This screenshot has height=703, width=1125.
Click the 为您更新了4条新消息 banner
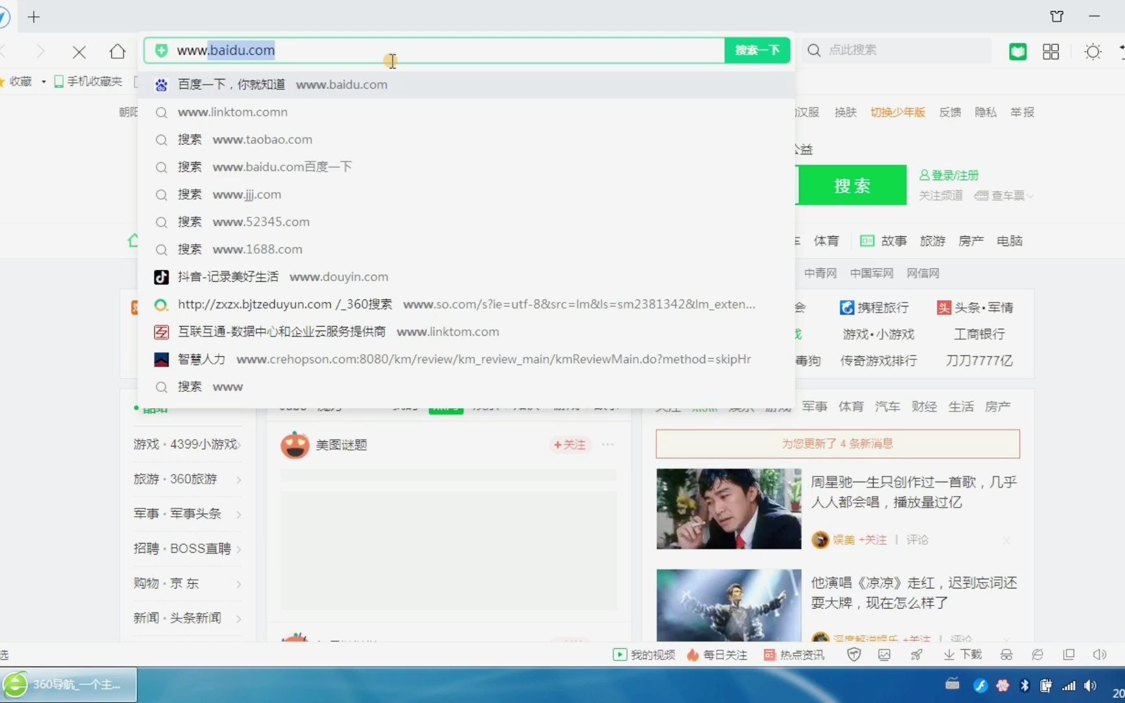[837, 444]
